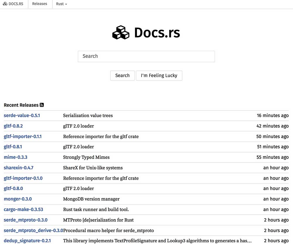Focus the Search input field
This screenshot has height=244, width=293.
146,56
